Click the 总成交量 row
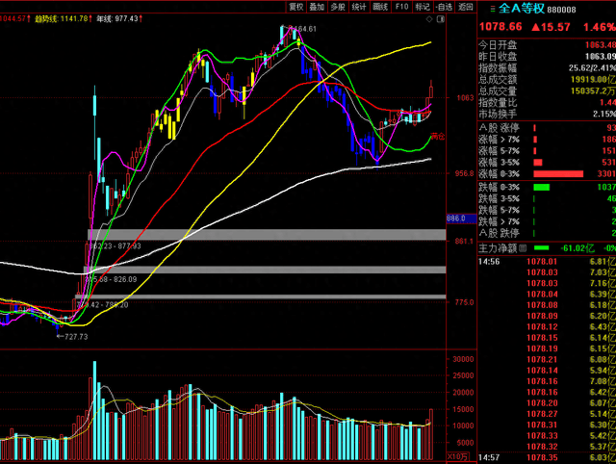This screenshot has height=464, width=616. click(x=547, y=91)
